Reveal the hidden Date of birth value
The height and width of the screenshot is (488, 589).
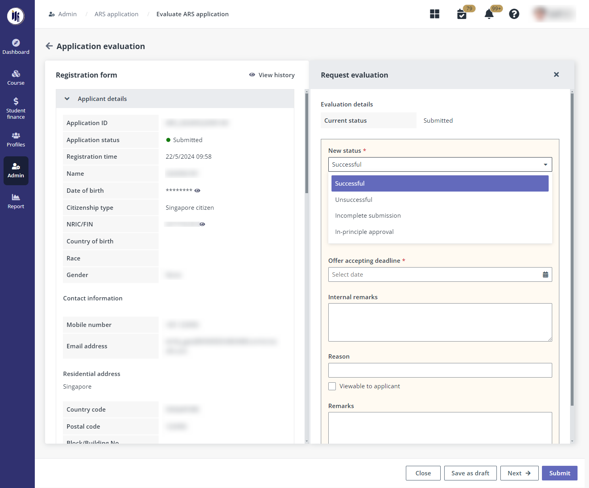point(197,191)
